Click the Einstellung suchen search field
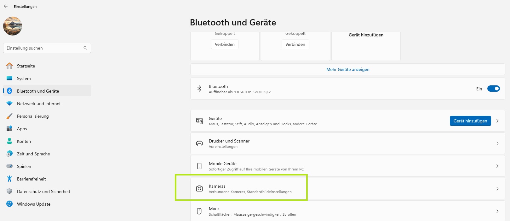The height and width of the screenshot is (221, 510). tap(47, 48)
